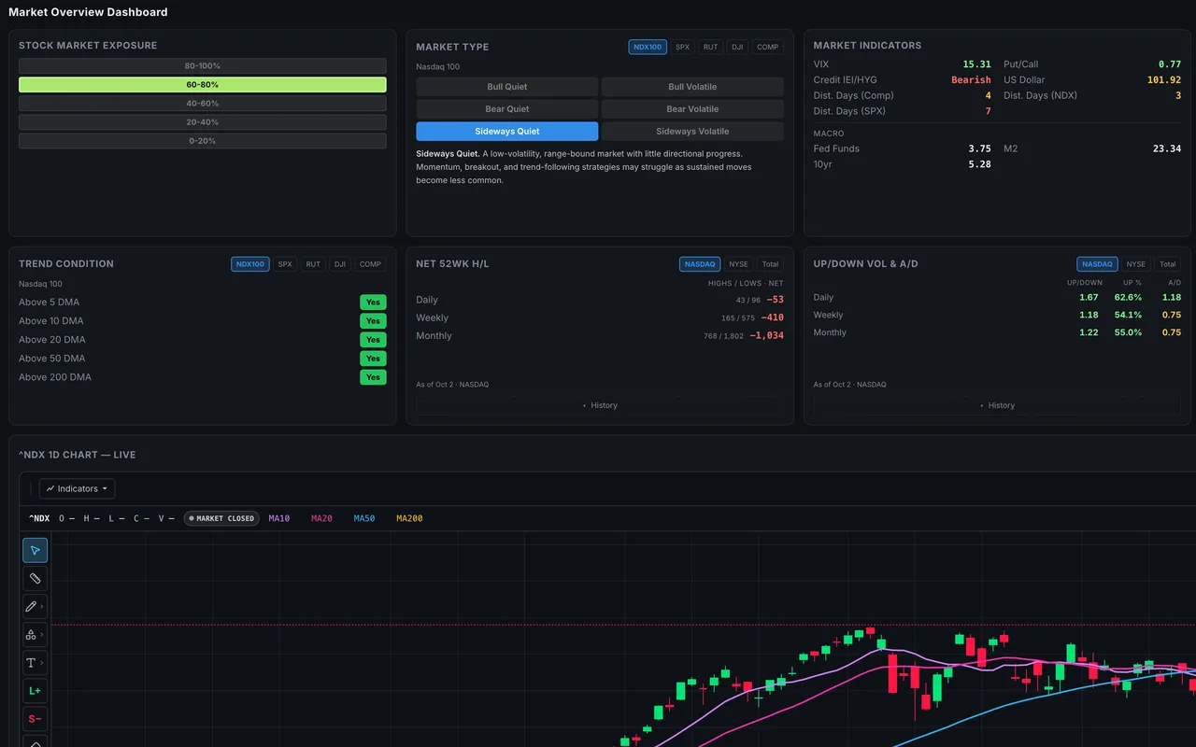The height and width of the screenshot is (747, 1196).
Task: Choose the Bull Volatile market type
Action: [x=692, y=87]
